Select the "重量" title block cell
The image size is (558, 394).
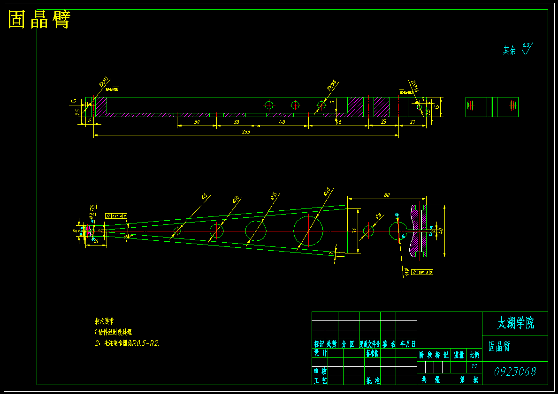[x=459, y=355]
